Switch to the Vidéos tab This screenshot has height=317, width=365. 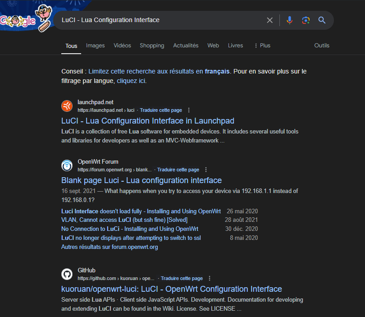click(x=122, y=46)
